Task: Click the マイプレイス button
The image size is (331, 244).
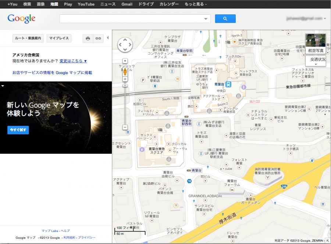Action: (x=59, y=38)
